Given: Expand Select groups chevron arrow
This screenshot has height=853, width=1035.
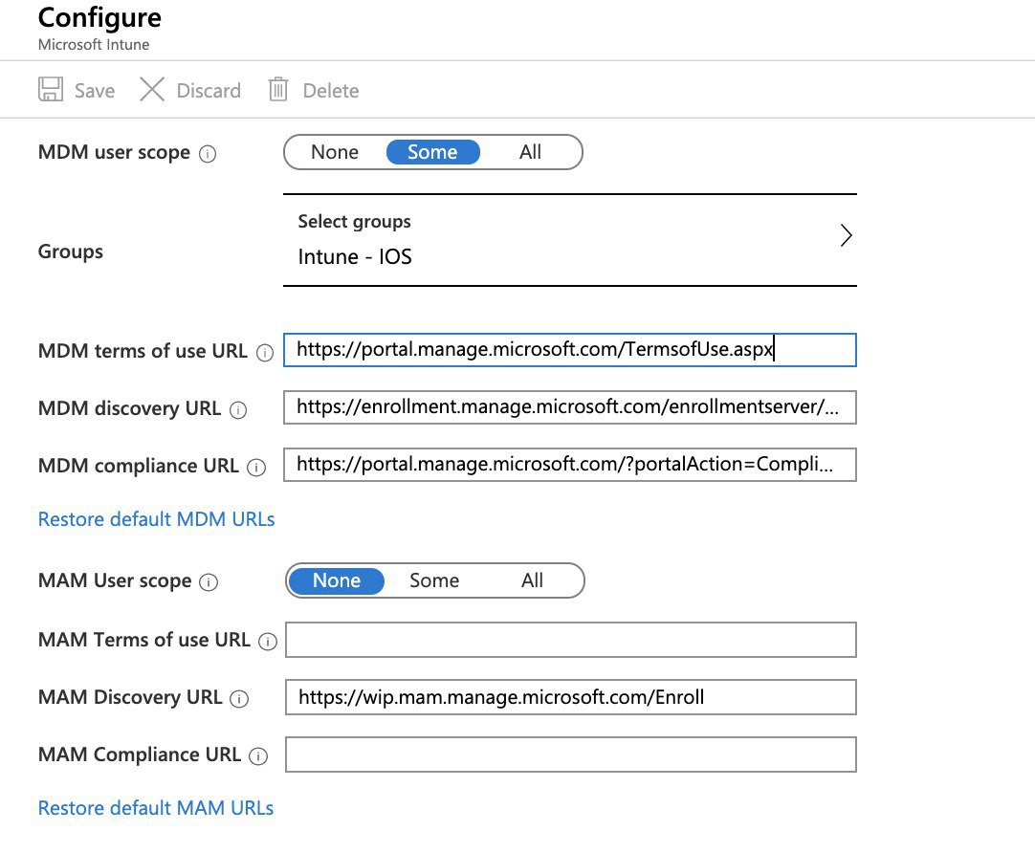Looking at the screenshot, I should [847, 235].
